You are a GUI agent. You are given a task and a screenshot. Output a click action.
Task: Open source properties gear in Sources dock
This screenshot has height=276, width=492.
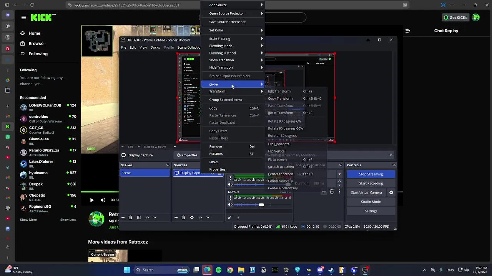[192, 217]
